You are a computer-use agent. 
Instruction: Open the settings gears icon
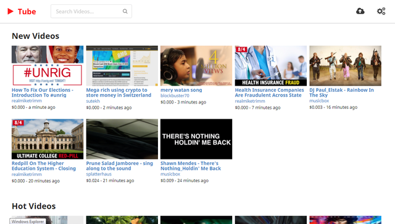coord(381,11)
